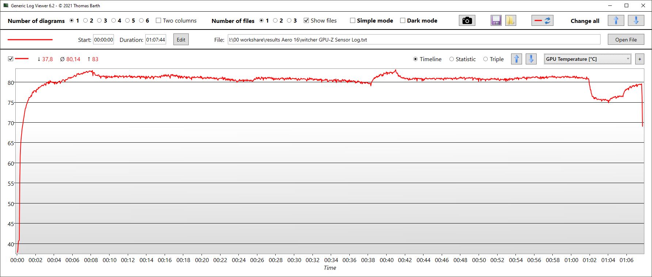Viewport: 652px width, 277px height.
Task: Click the Change all down arrow
Action: click(636, 20)
